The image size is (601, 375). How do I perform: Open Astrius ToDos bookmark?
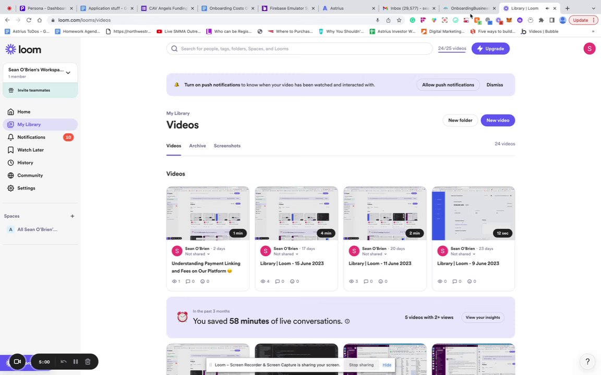click(x=27, y=31)
